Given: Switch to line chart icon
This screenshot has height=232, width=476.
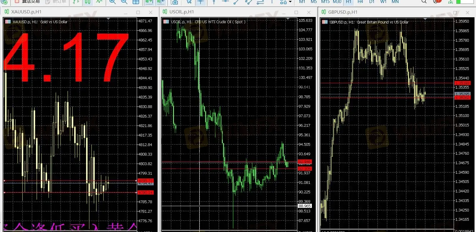Looking at the screenshot, I should (99, 2).
